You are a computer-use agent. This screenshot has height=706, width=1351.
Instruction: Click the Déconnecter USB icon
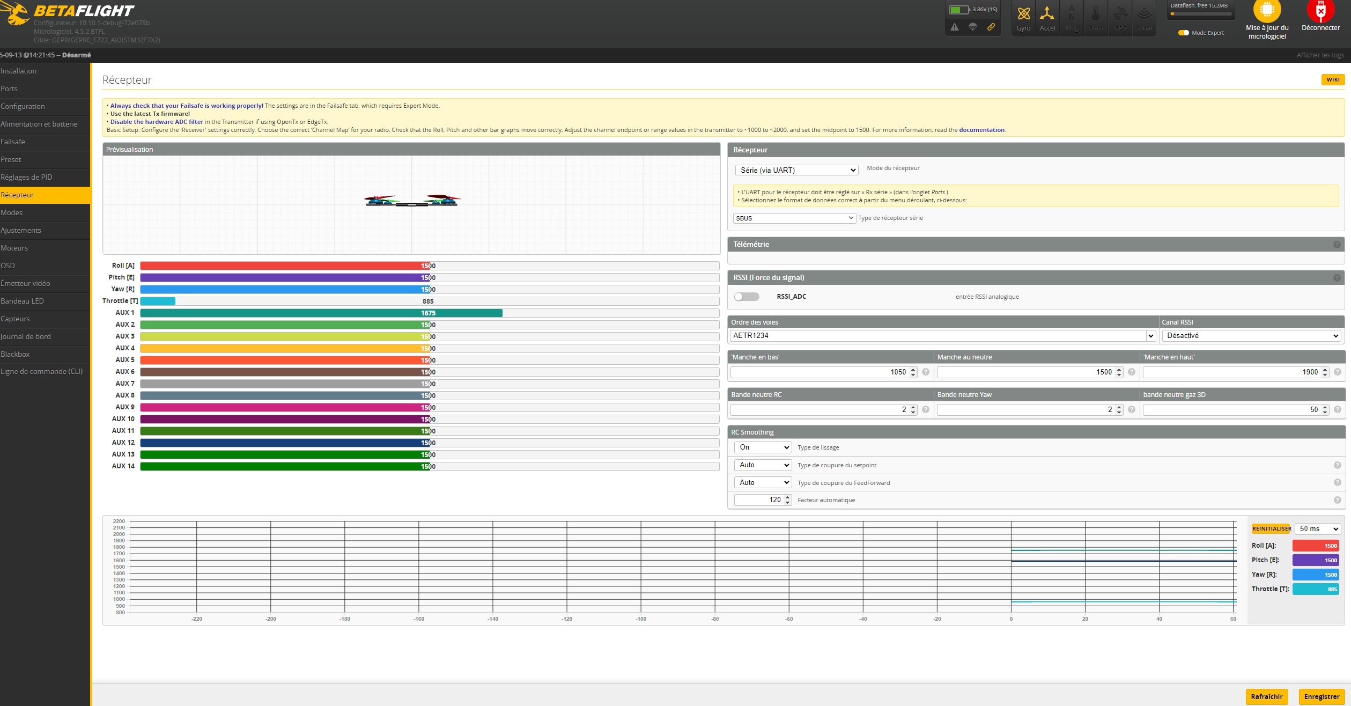pyautogui.click(x=1320, y=11)
